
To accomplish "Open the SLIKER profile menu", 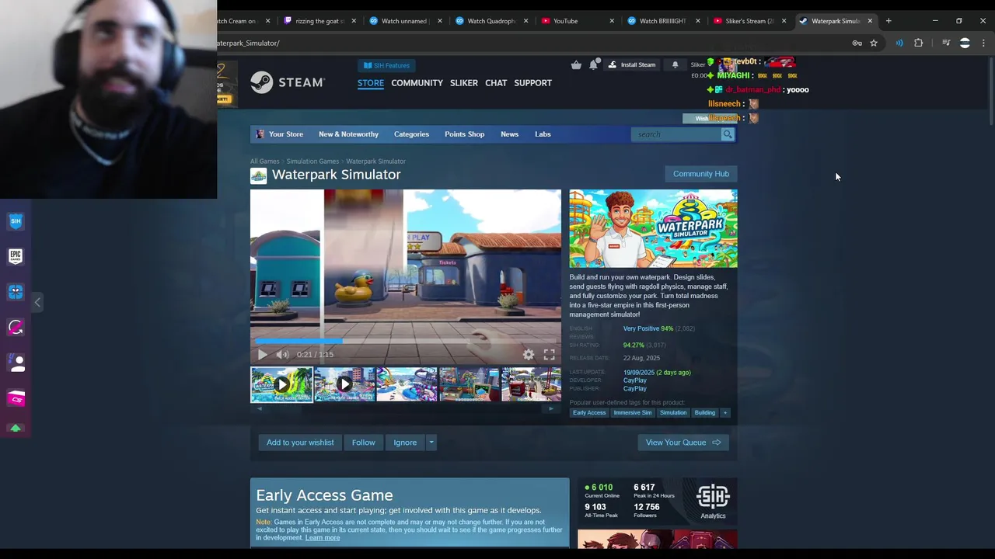I will 464,82.
